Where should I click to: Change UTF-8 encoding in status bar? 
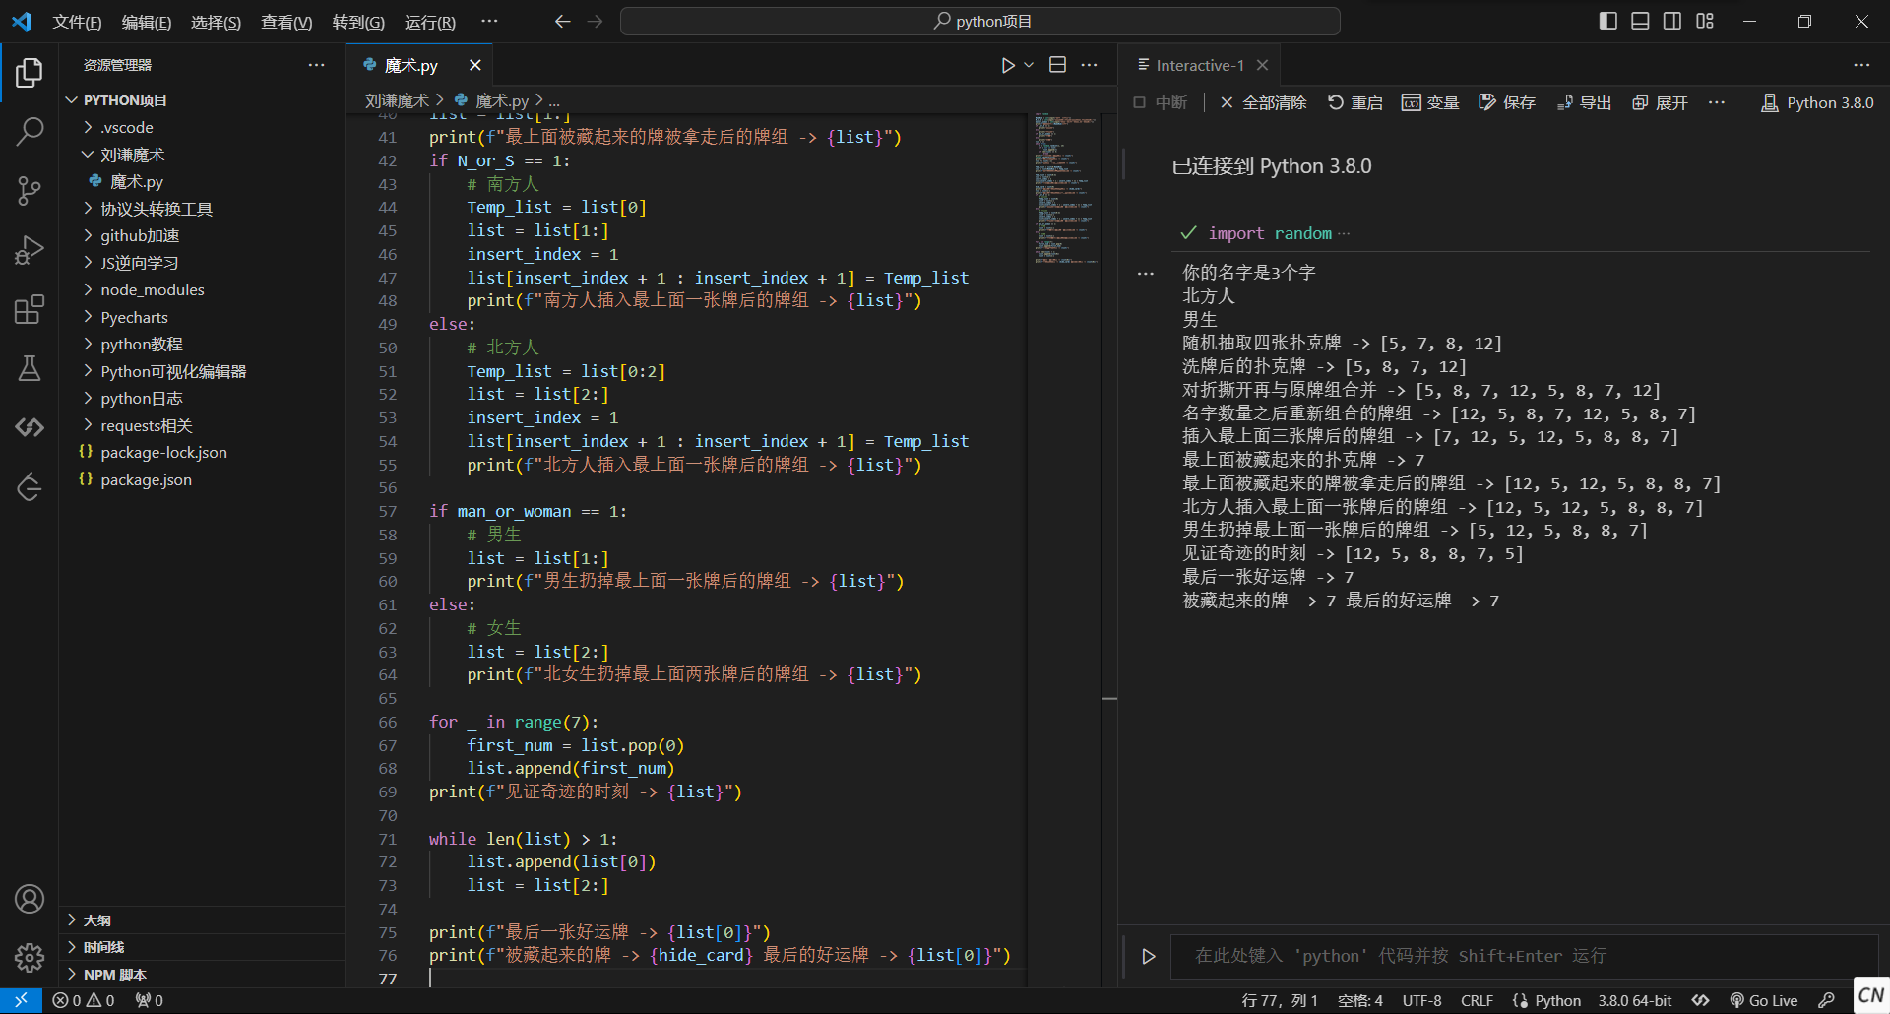tap(1421, 1000)
